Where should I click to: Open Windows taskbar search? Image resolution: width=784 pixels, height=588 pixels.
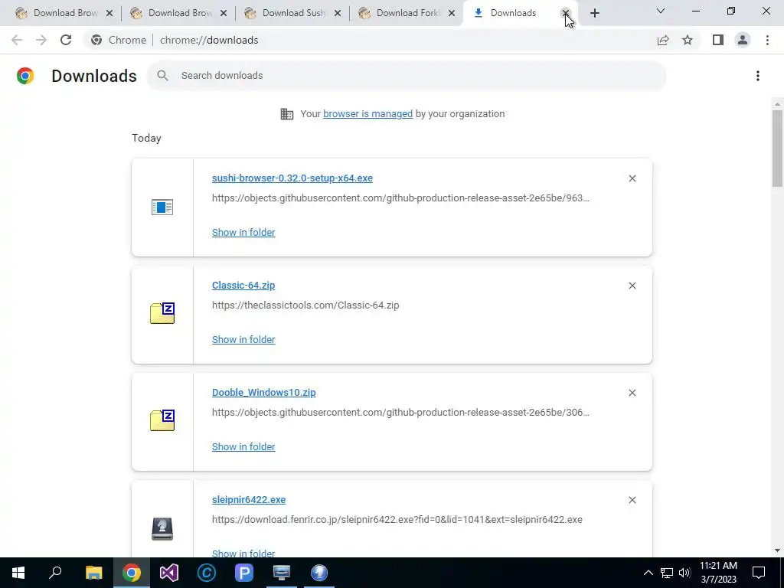(55, 573)
